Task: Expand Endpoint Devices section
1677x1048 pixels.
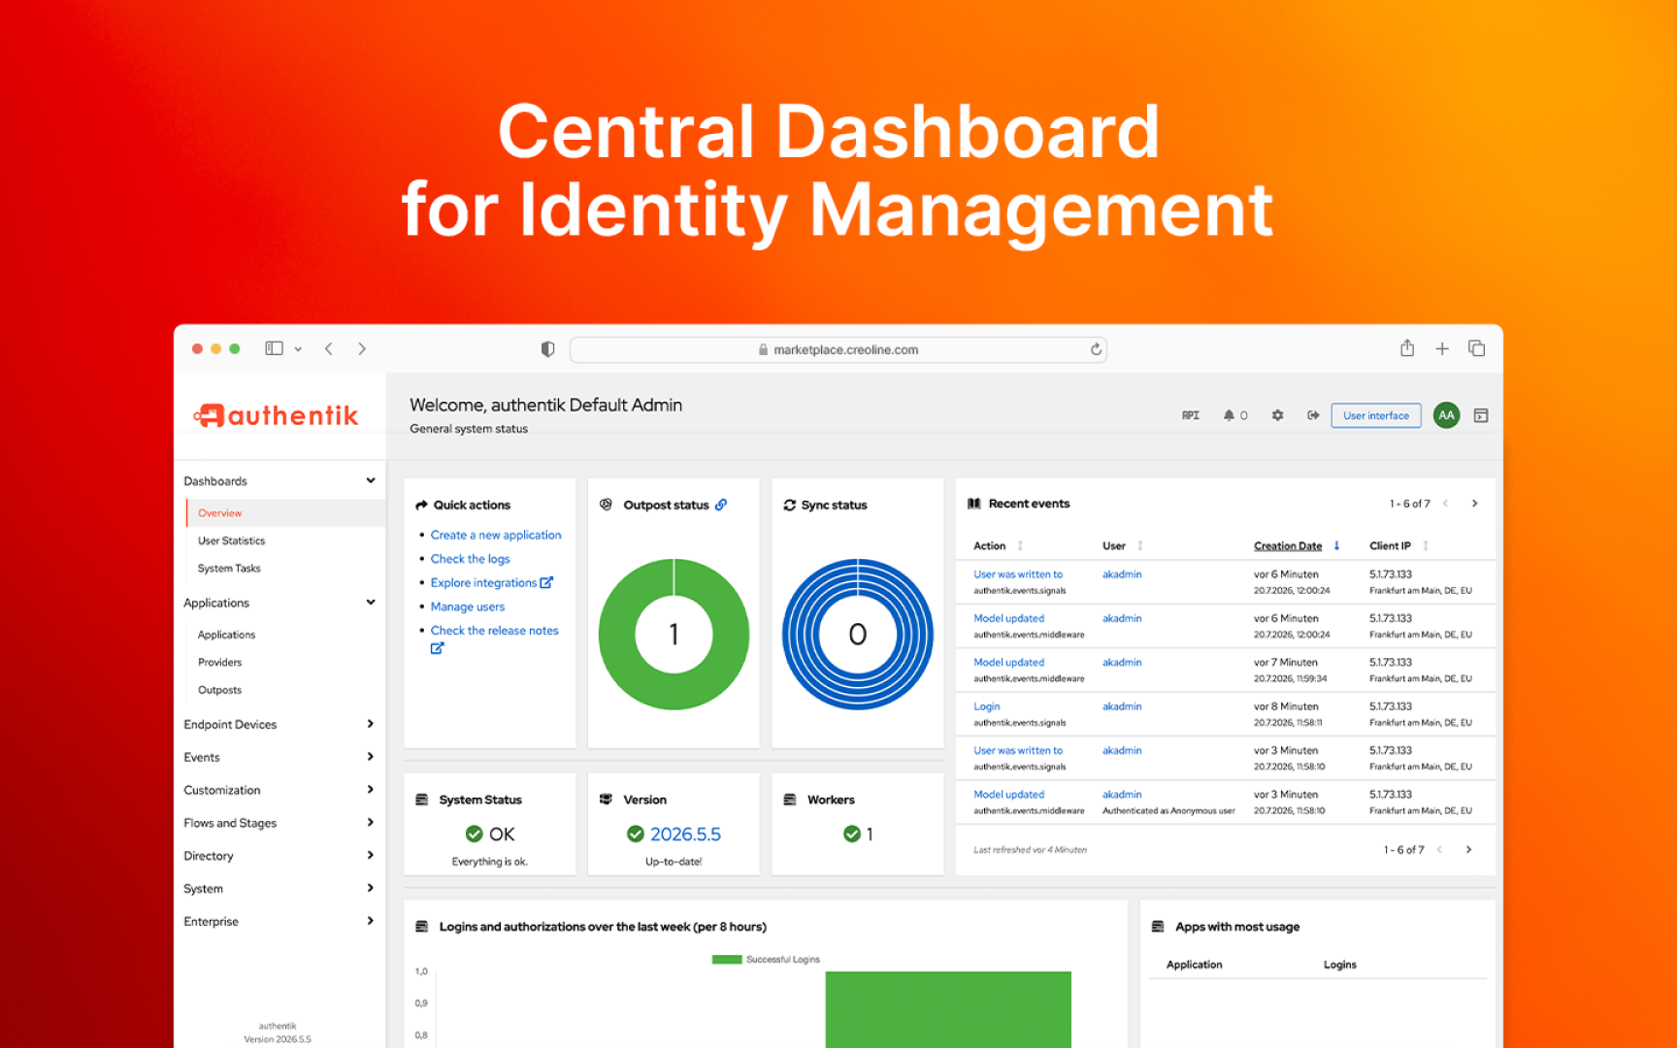Action: pyautogui.click(x=371, y=724)
